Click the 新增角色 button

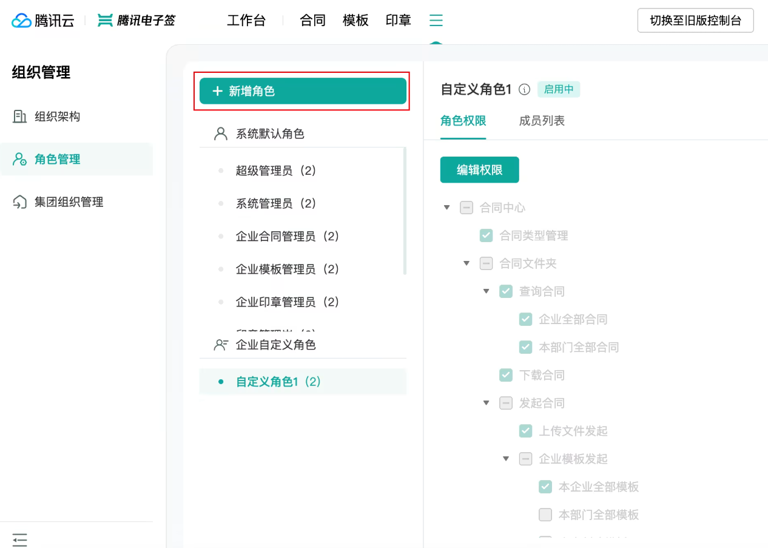click(302, 90)
